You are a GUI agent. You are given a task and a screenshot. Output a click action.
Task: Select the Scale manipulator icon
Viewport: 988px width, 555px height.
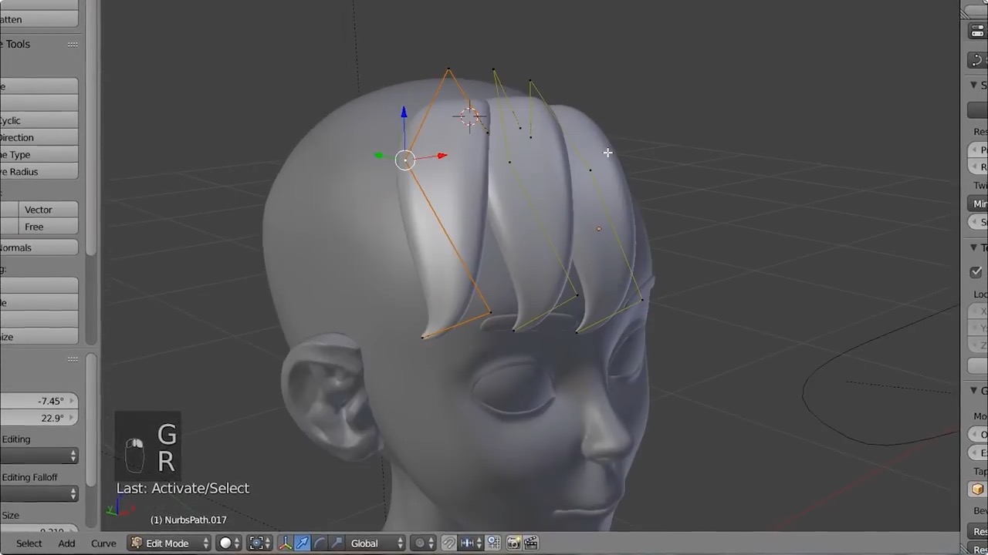[x=335, y=543]
